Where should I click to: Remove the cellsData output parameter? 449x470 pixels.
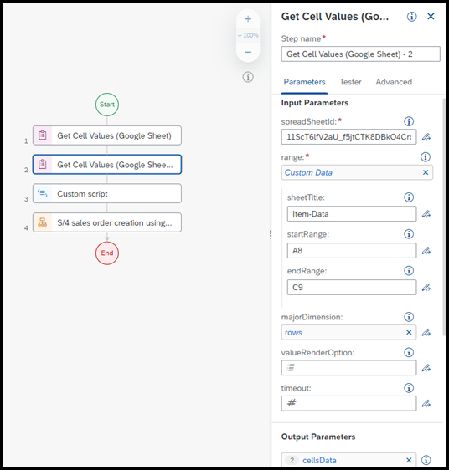click(x=409, y=461)
